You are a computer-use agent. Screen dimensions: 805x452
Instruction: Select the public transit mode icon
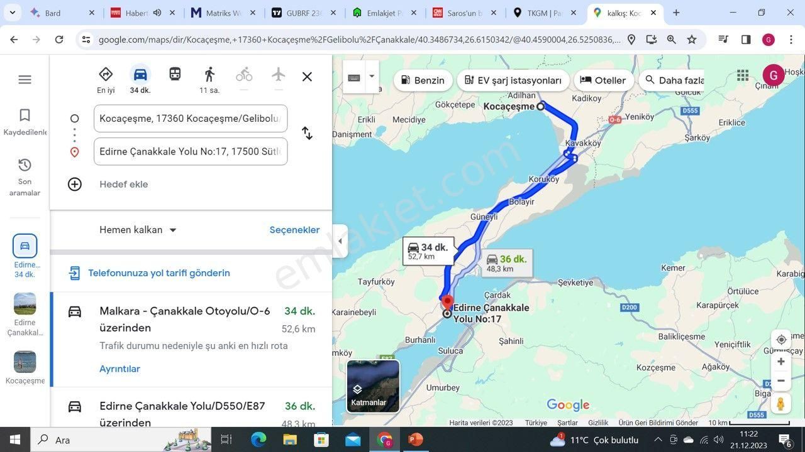pyautogui.click(x=175, y=74)
